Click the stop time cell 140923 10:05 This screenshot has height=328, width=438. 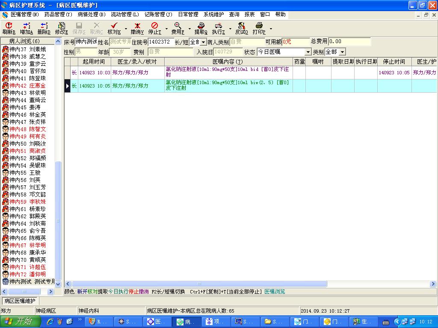pos(394,73)
